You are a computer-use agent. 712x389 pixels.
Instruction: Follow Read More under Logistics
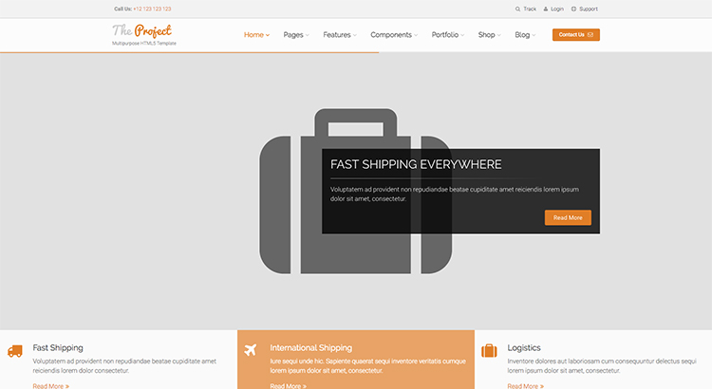tap(525, 385)
